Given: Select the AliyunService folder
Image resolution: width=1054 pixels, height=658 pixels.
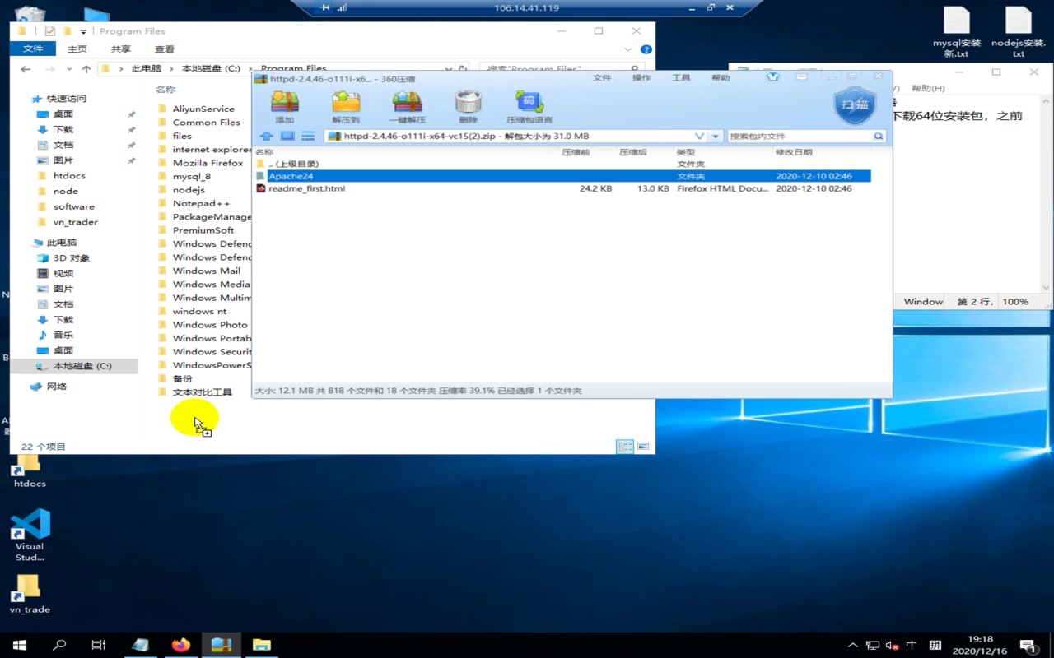Looking at the screenshot, I should (203, 109).
